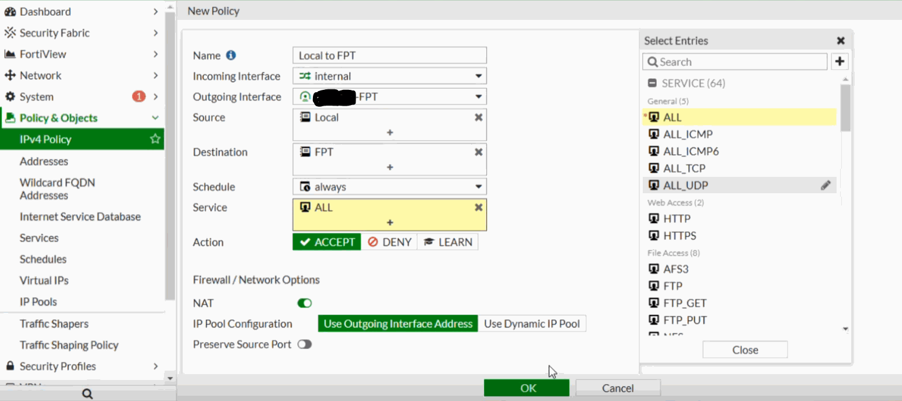902x401 pixels.
Task: Expand the Network menu chevron
Action: pyautogui.click(x=155, y=75)
